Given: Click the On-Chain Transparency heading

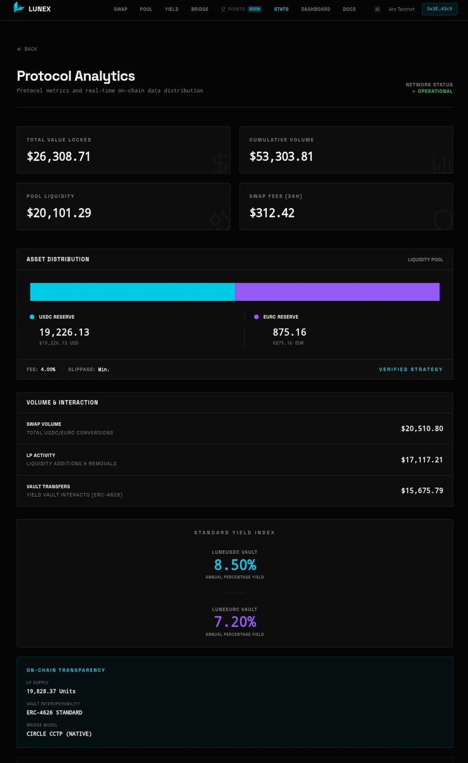Looking at the screenshot, I should click(x=66, y=670).
